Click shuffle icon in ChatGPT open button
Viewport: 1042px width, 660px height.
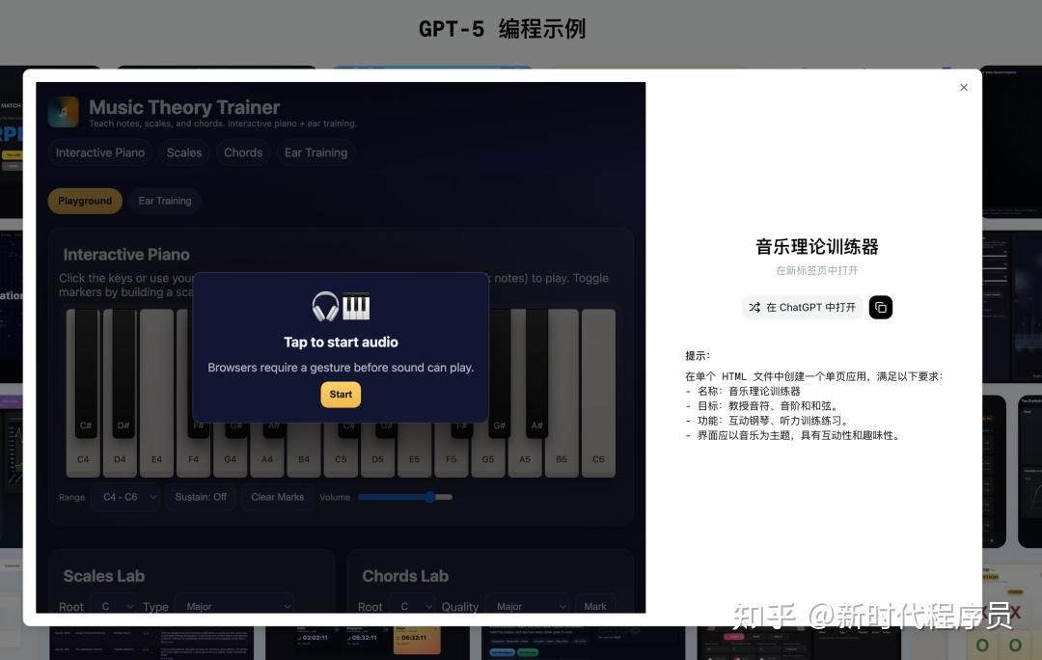pos(754,307)
